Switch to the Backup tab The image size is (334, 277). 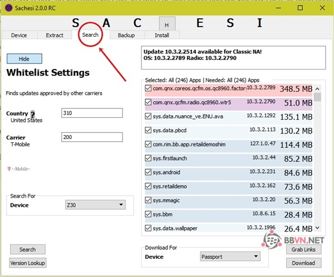click(126, 36)
